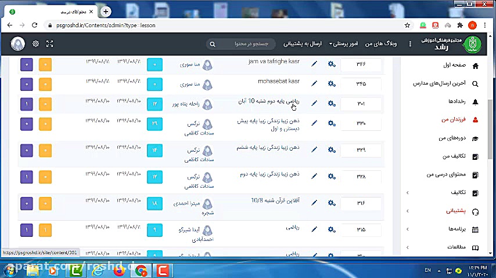Image resolution: width=496 pixels, height=278 pixels.
Task: Select فرزندان من in sidebar
Action: [454, 119]
